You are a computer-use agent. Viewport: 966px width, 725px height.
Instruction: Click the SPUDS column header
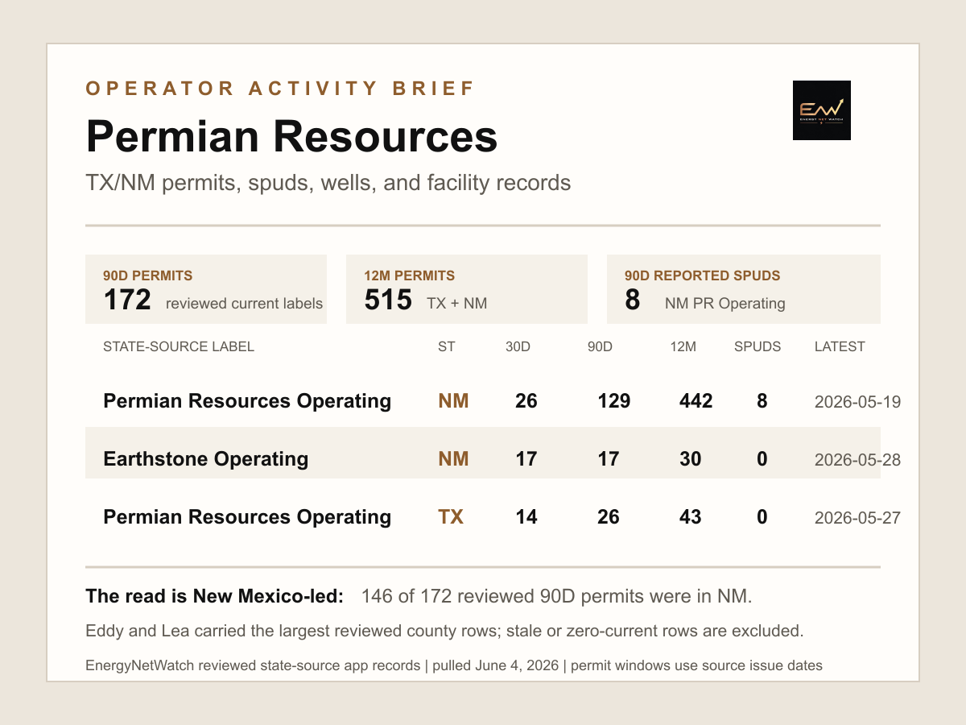coord(758,347)
